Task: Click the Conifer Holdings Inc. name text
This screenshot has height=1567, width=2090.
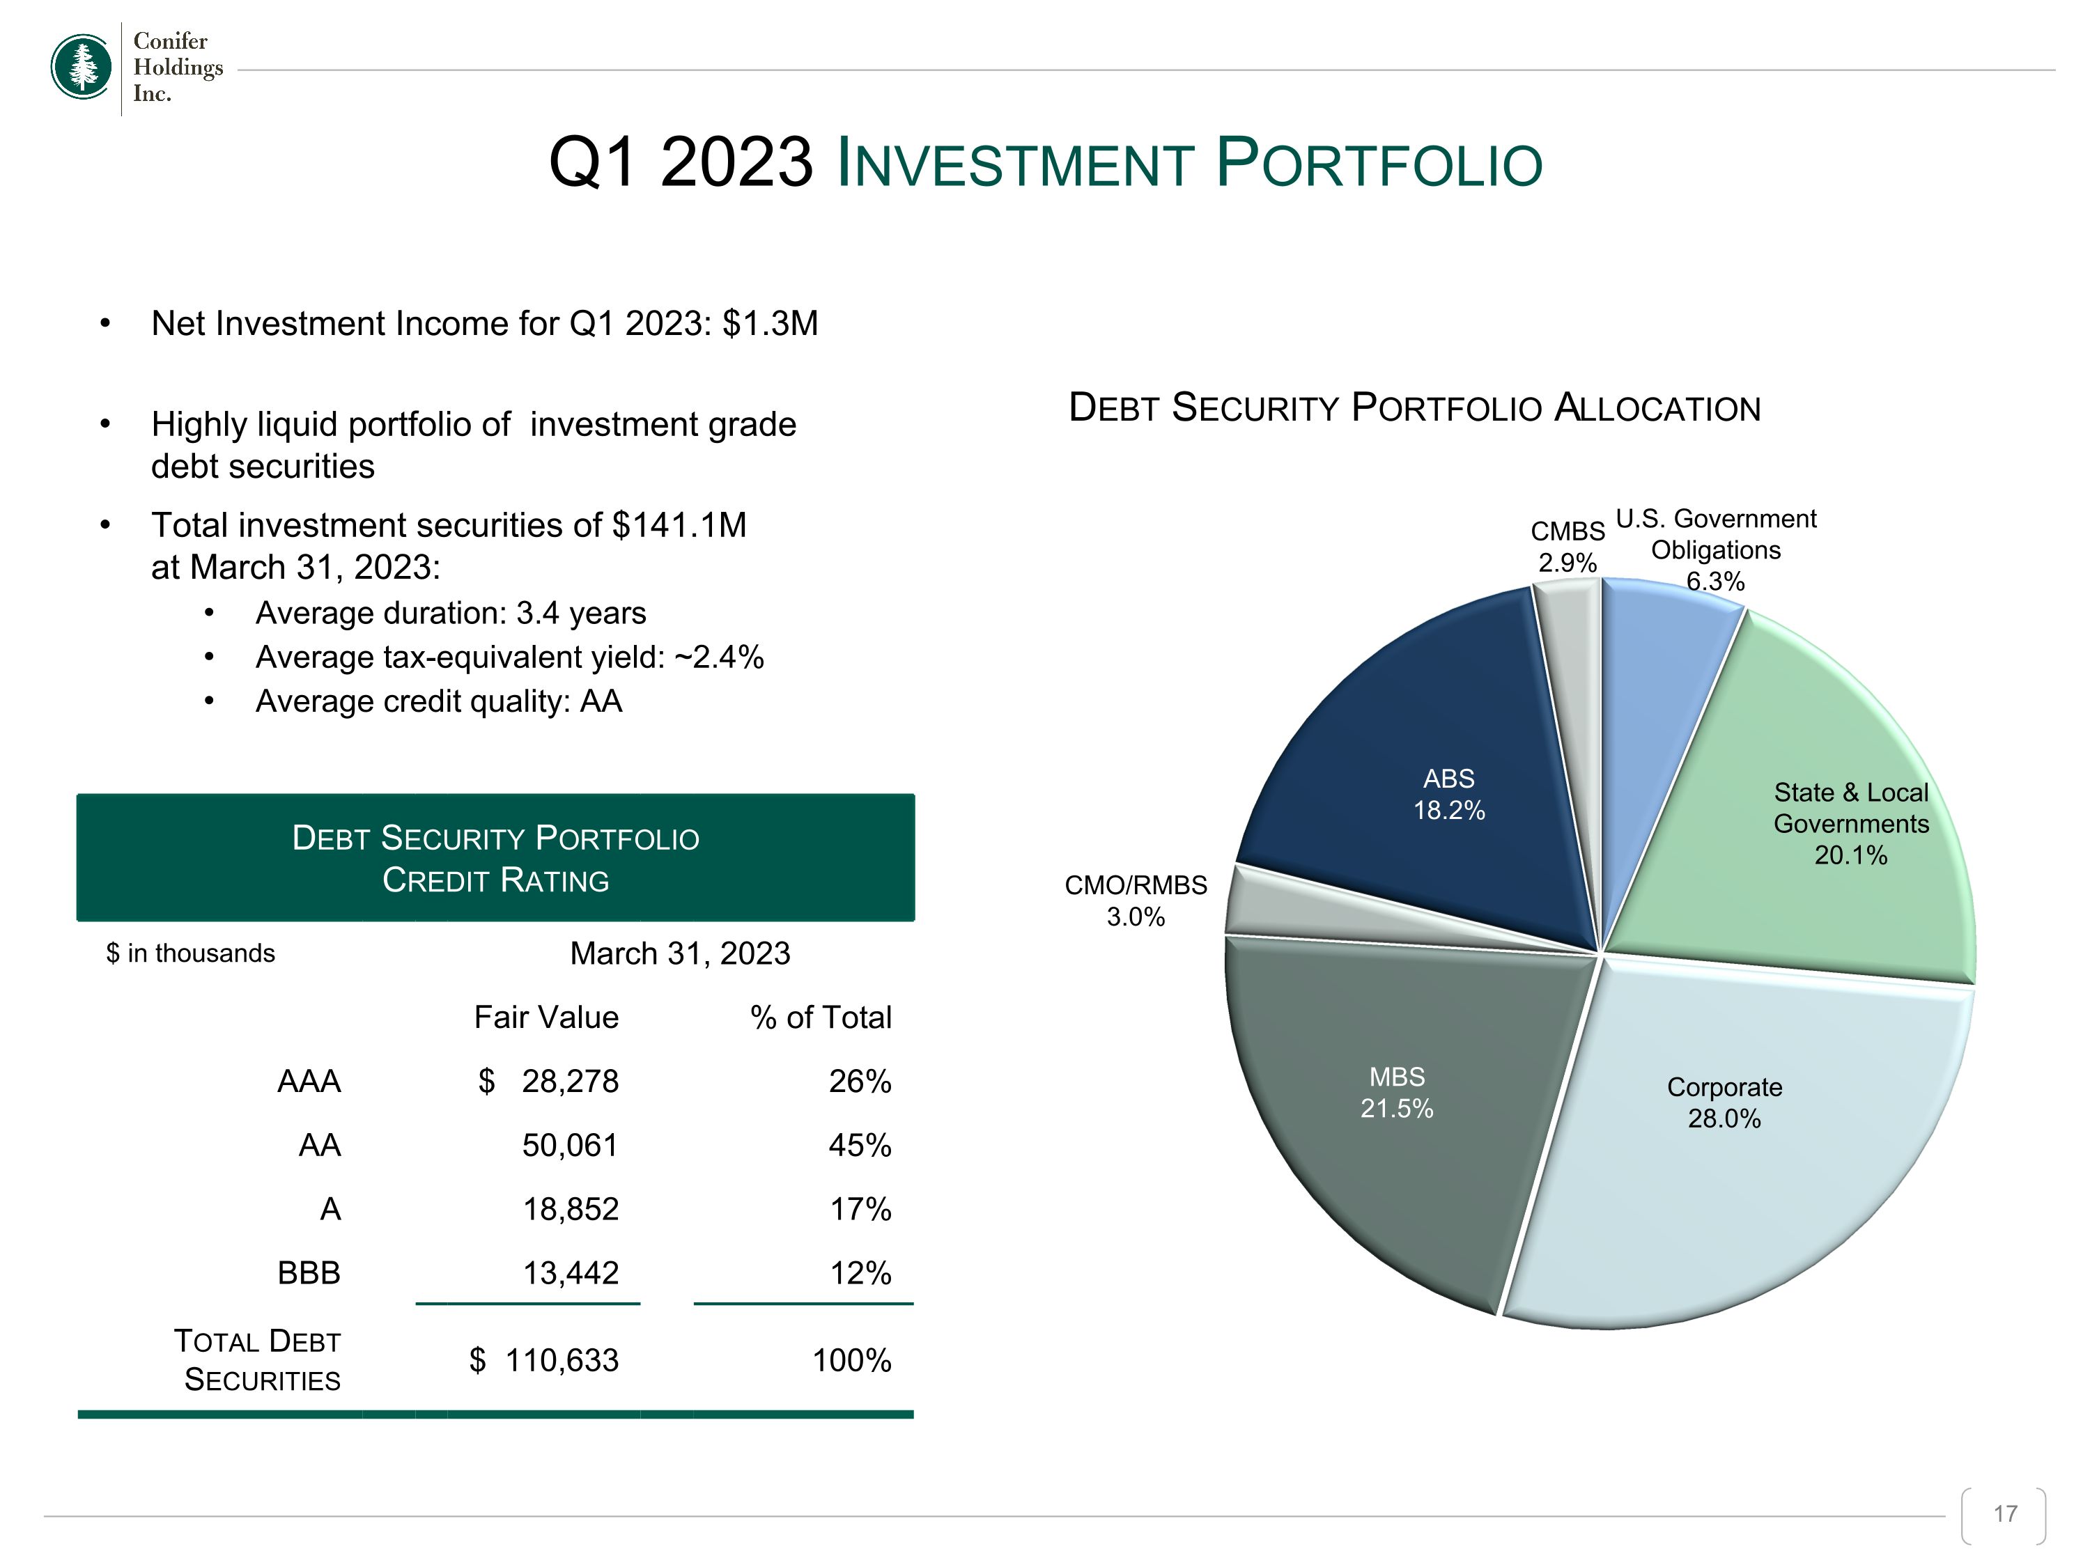Action: click(x=178, y=67)
